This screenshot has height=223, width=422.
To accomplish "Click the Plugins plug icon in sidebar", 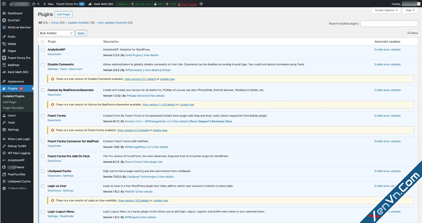I will pyautogui.click(x=4, y=88).
